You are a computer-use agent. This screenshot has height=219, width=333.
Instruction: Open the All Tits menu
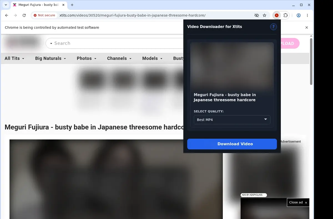14,58
